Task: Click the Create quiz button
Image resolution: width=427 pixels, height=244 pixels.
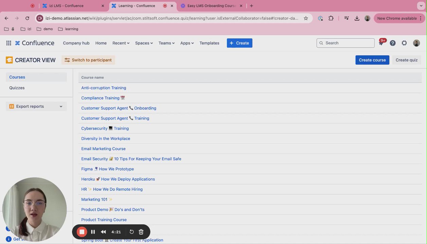Action: pos(407,60)
